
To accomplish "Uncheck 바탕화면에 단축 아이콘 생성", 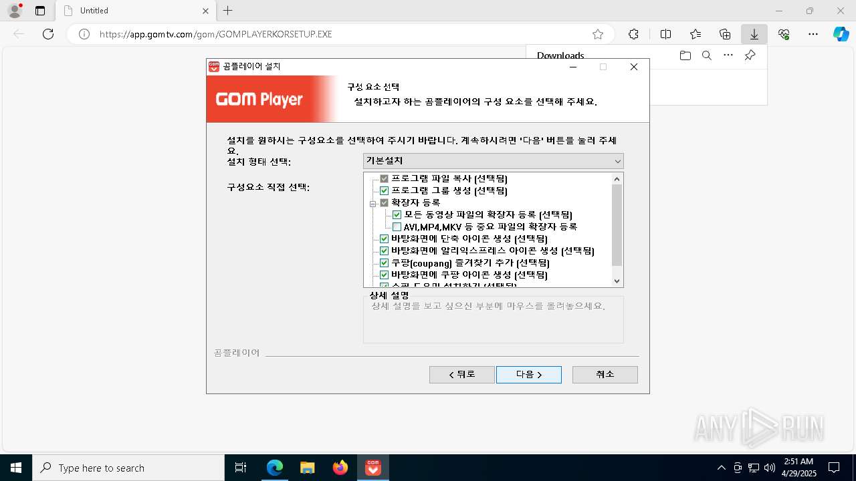I will 384,239.
